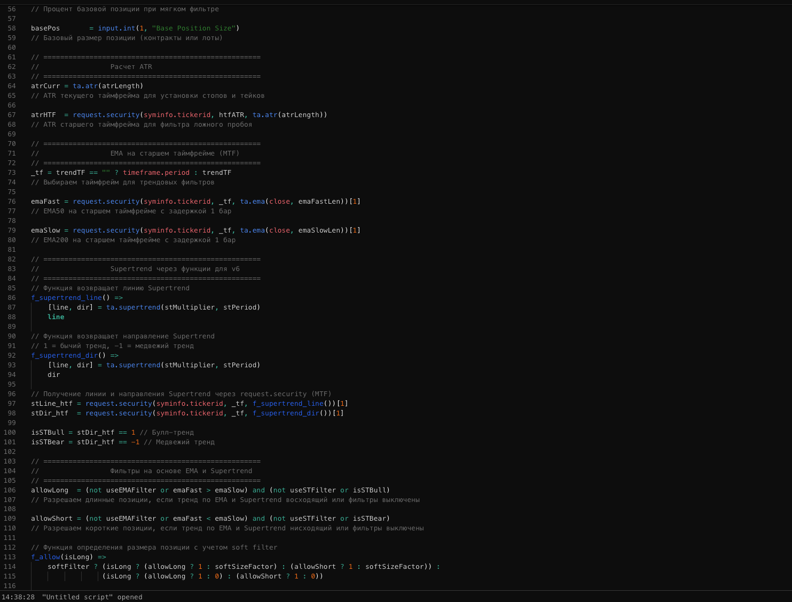Image resolution: width=792 pixels, height=602 pixels.
Task: Click isSTBear variable declaration
Action: click(48, 442)
